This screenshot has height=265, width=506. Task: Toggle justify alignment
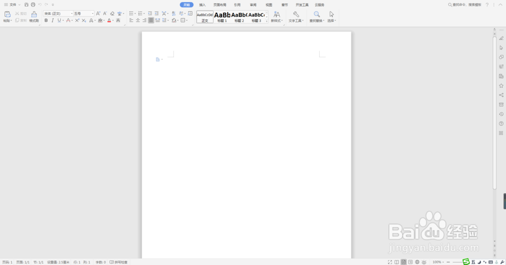(151, 20)
